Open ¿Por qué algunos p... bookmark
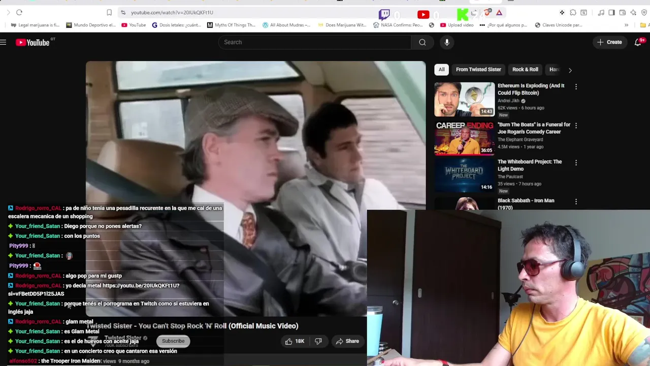 pyautogui.click(x=504, y=25)
